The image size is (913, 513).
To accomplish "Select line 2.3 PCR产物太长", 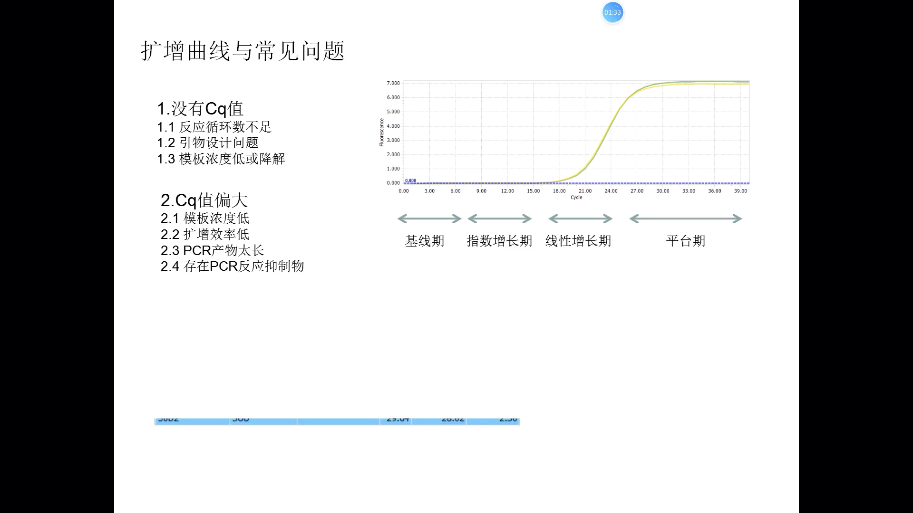I will tap(212, 250).
